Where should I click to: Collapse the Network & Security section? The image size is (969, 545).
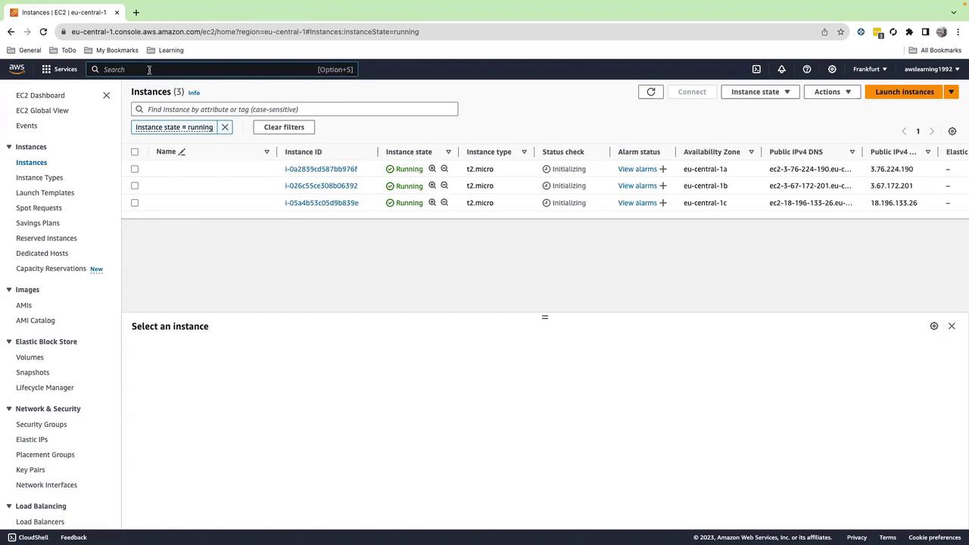tap(8, 409)
